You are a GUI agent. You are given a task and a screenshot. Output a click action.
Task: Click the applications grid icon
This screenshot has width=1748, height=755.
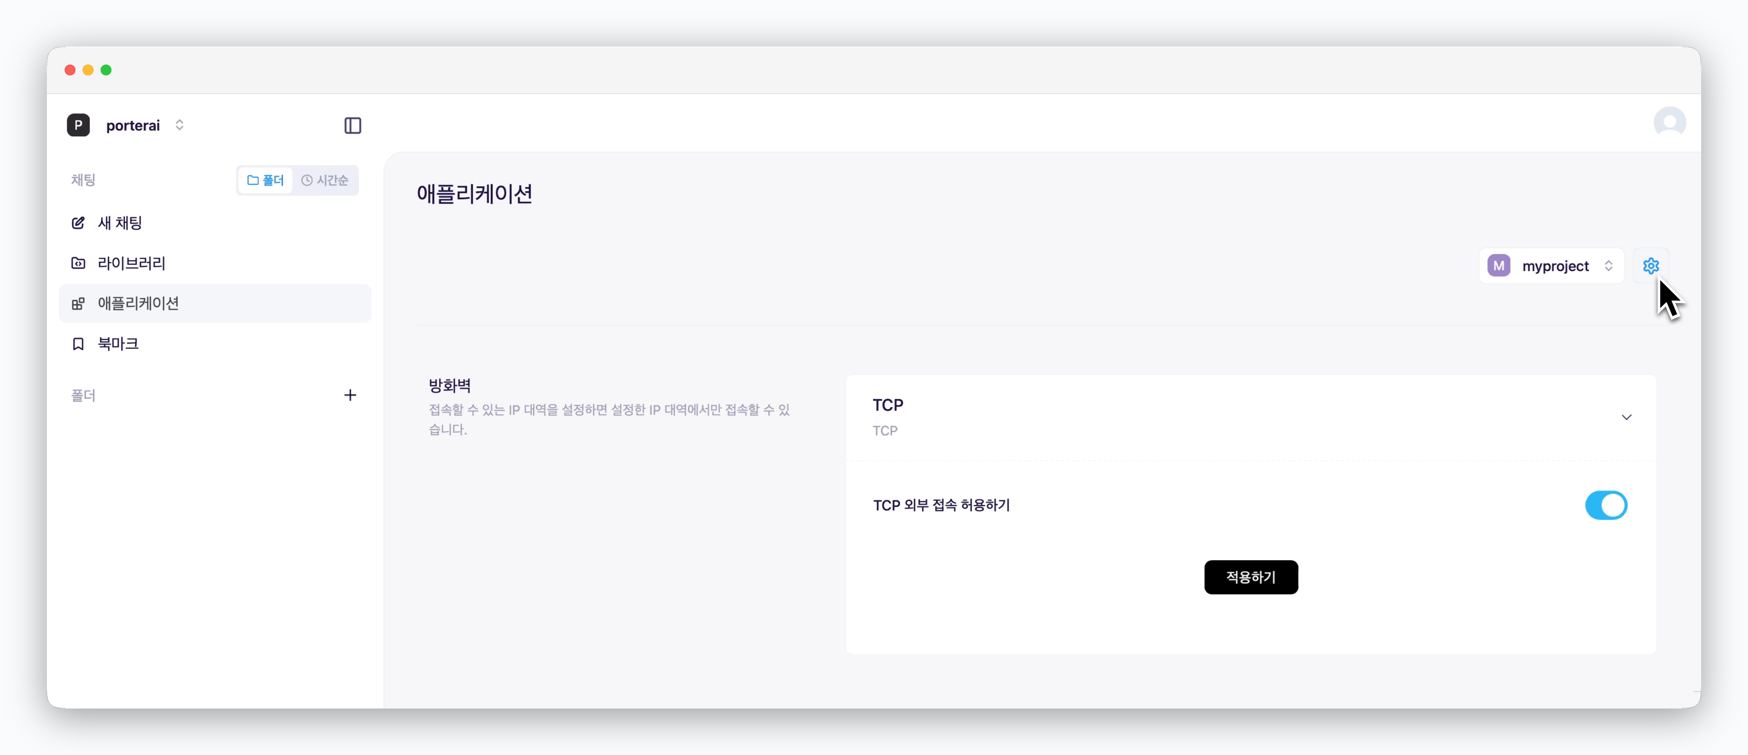[x=78, y=303]
